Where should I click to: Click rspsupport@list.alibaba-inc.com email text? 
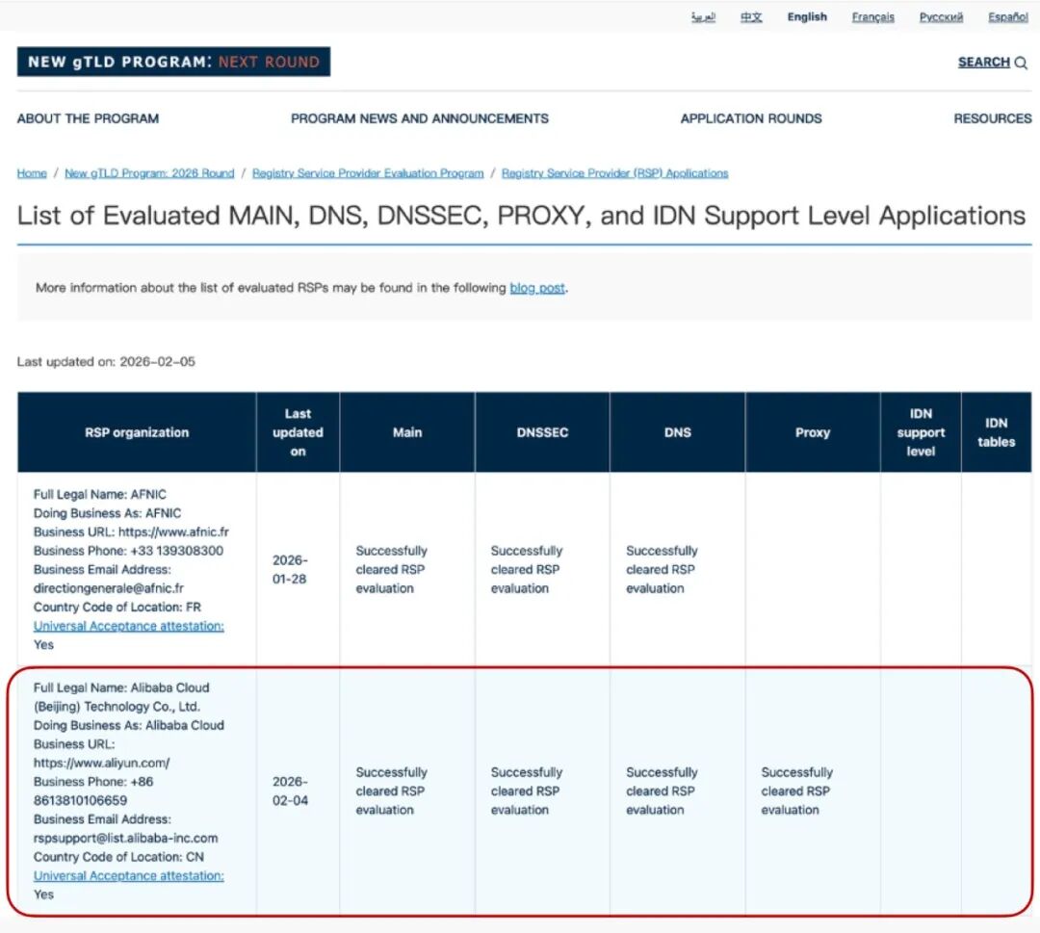tap(126, 839)
